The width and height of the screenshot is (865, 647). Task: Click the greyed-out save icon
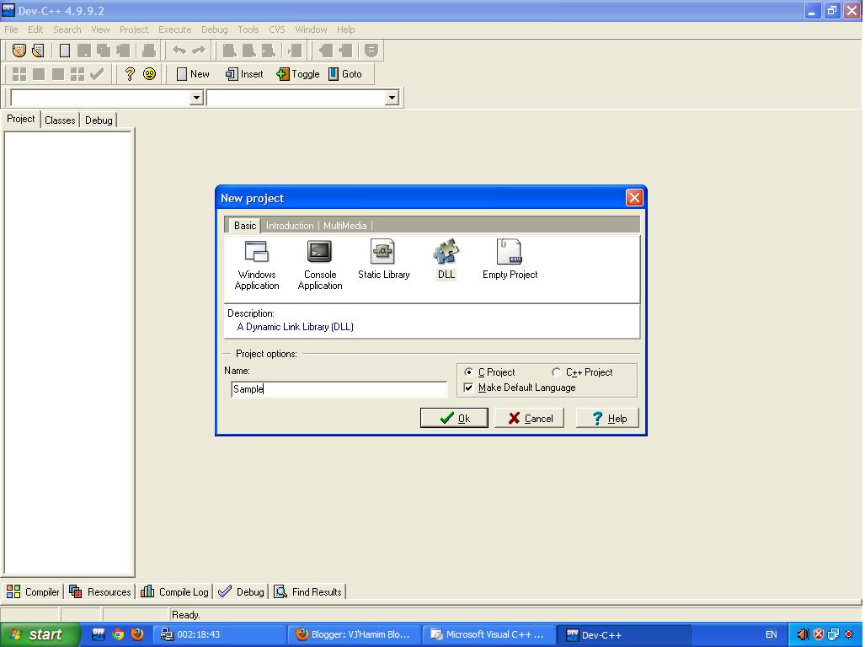[84, 51]
